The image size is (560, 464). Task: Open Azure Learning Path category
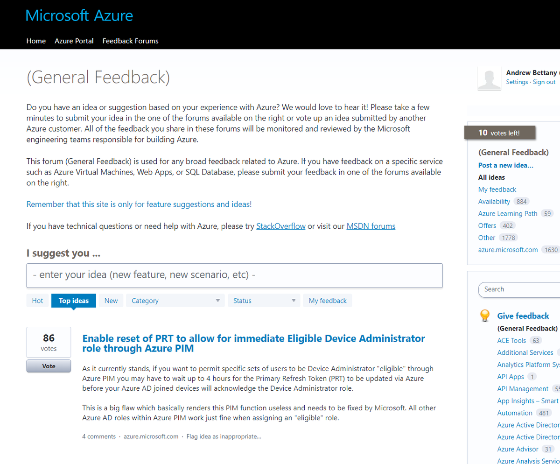pyautogui.click(x=508, y=214)
